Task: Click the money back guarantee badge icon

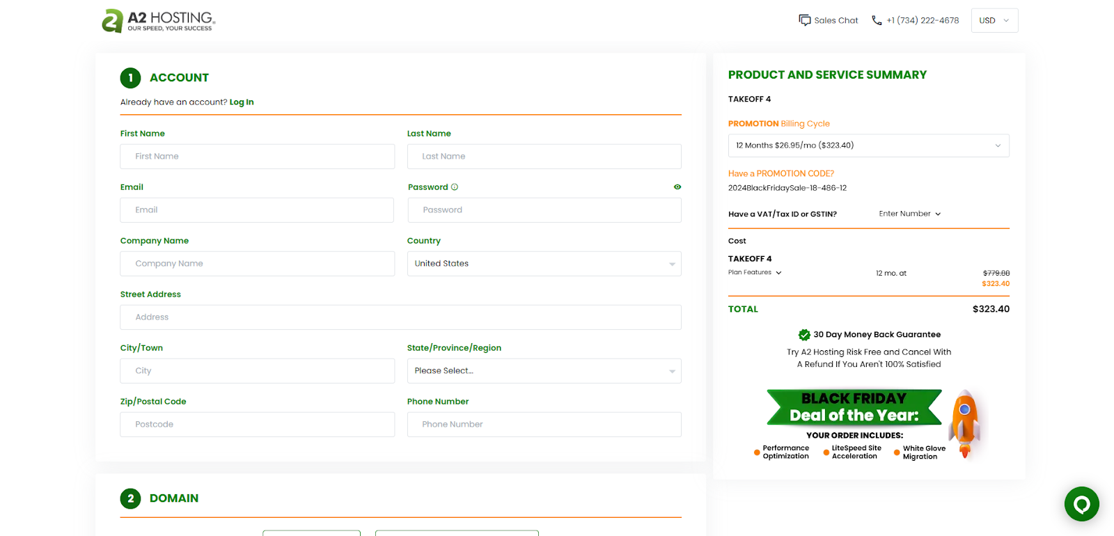Action: pos(804,335)
